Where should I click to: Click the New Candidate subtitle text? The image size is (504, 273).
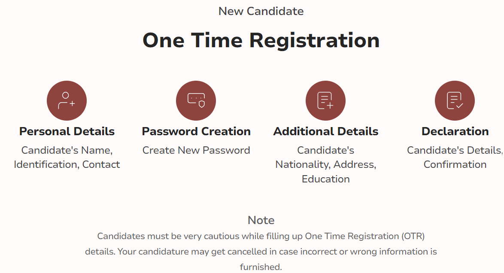coord(261,11)
